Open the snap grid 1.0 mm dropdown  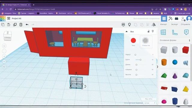[150, 103]
